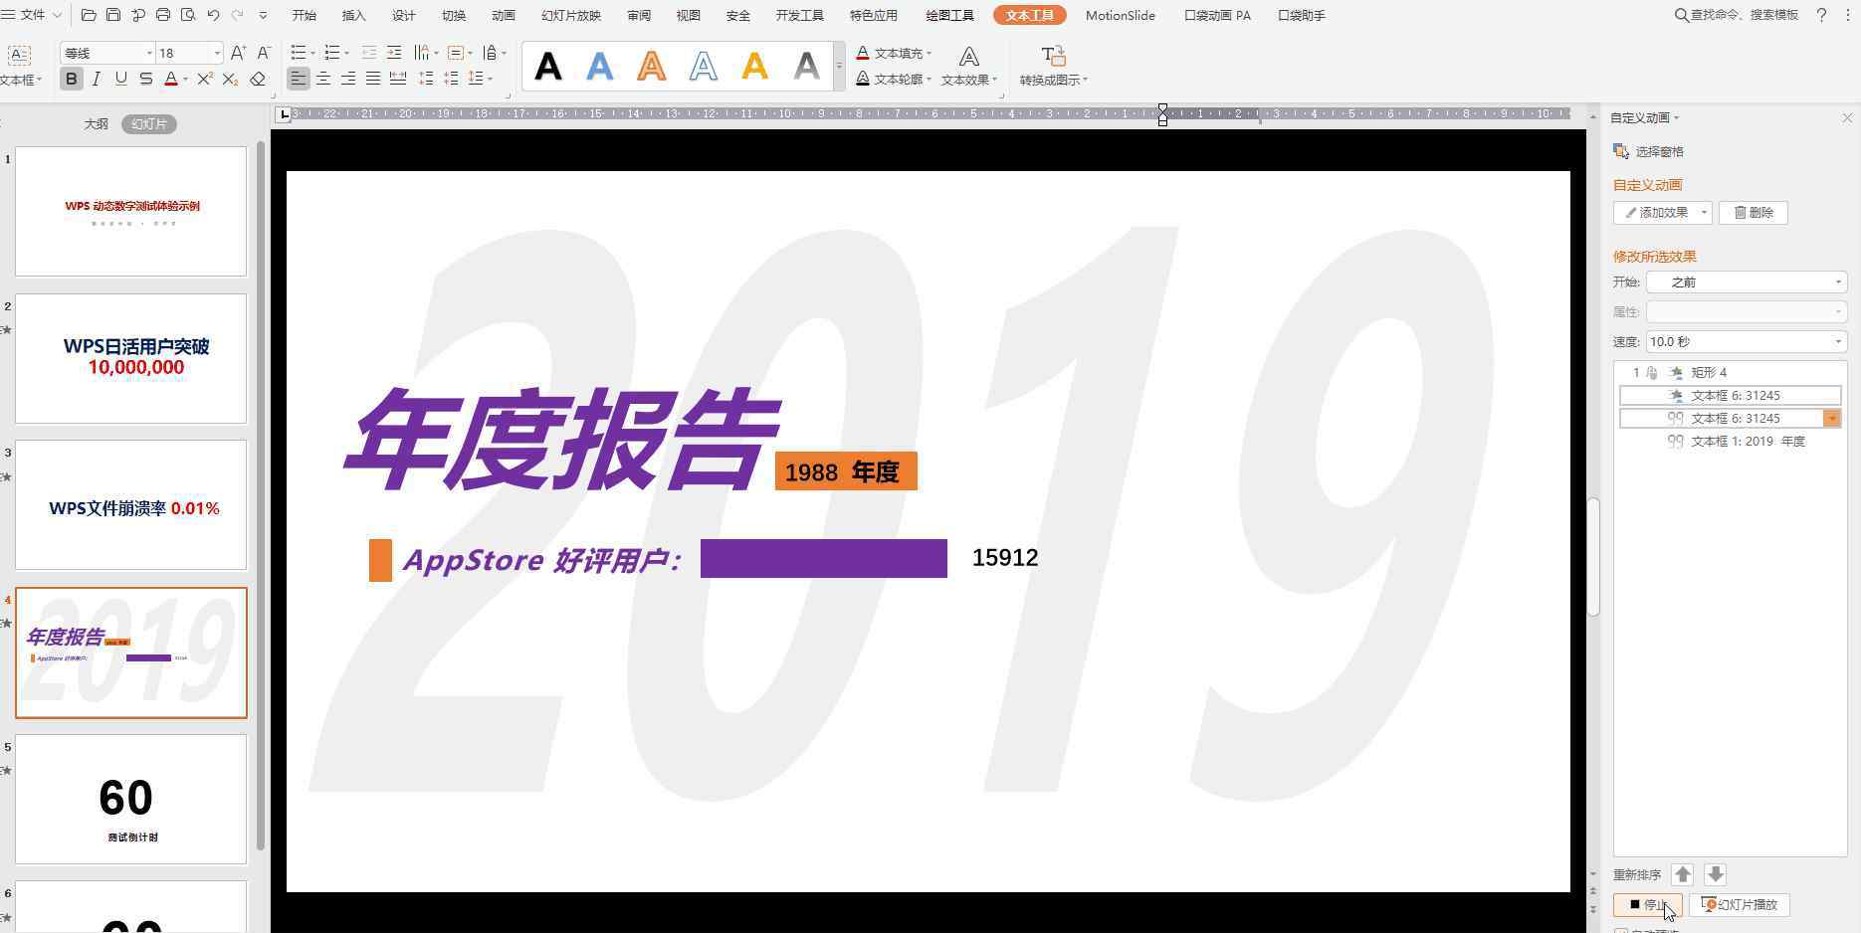Open the MotionSlide tab

[x=1120, y=15]
